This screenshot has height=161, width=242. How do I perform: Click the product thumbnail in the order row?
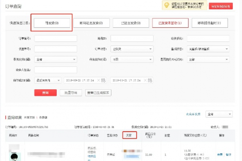click(x=15, y=156)
